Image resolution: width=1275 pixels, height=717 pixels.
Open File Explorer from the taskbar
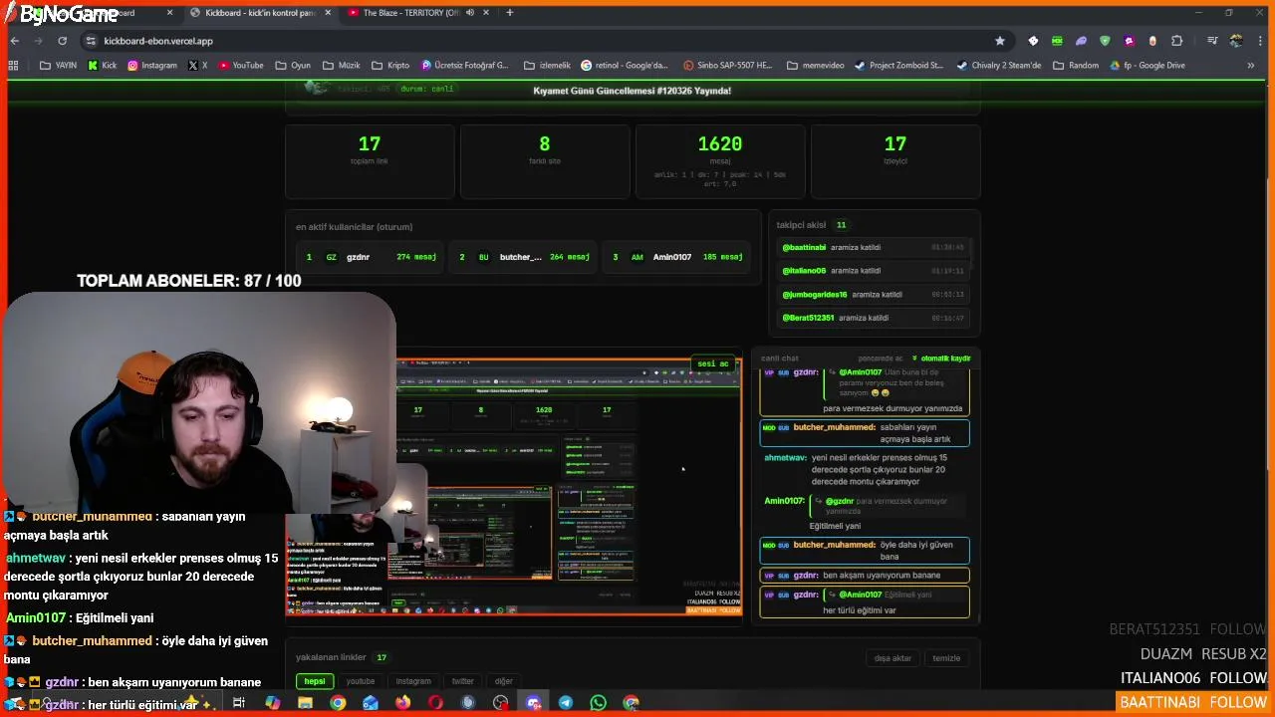pyautogui.click(x=305, y=703)
